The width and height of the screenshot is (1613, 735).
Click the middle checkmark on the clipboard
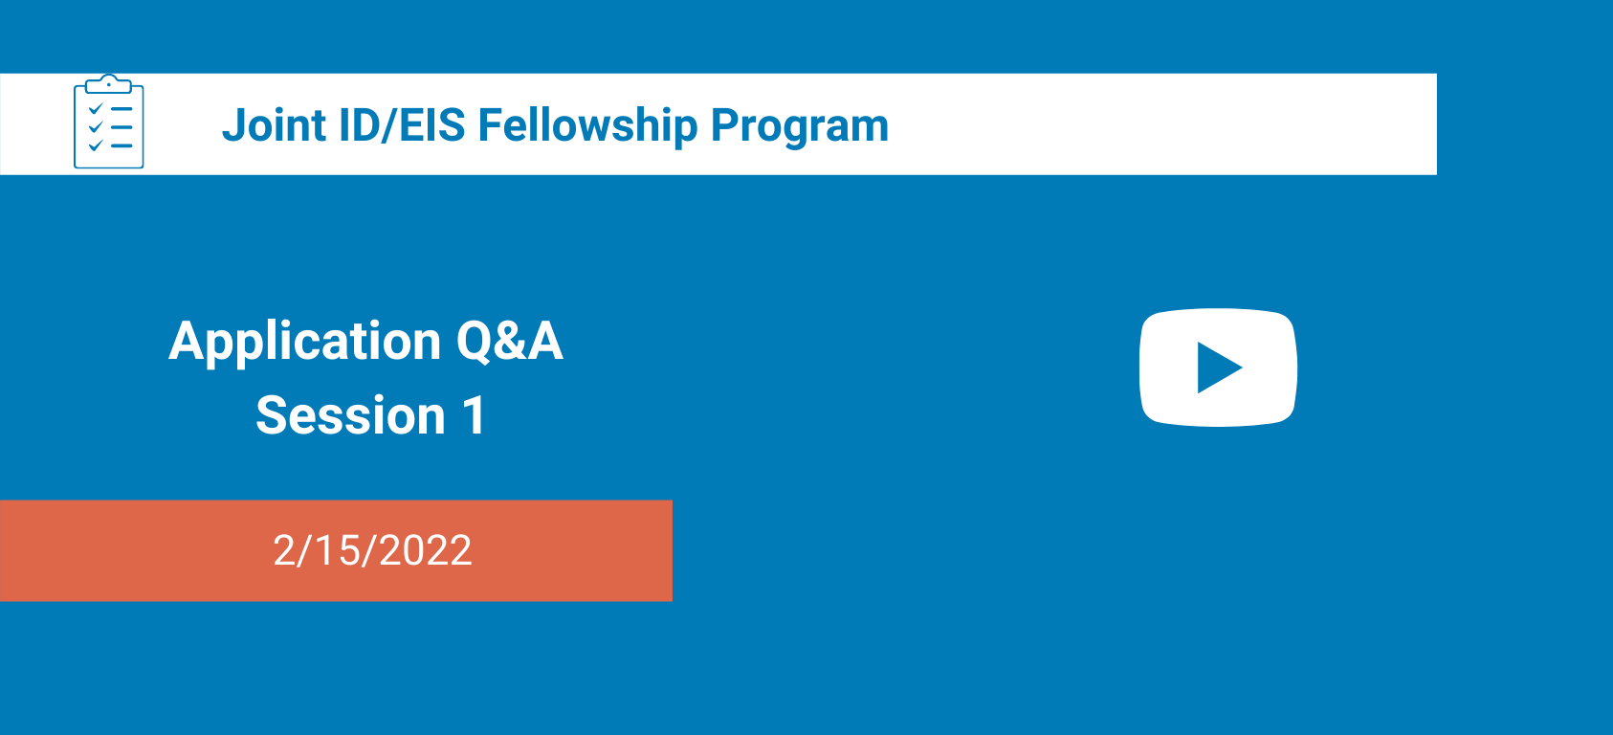96,127
